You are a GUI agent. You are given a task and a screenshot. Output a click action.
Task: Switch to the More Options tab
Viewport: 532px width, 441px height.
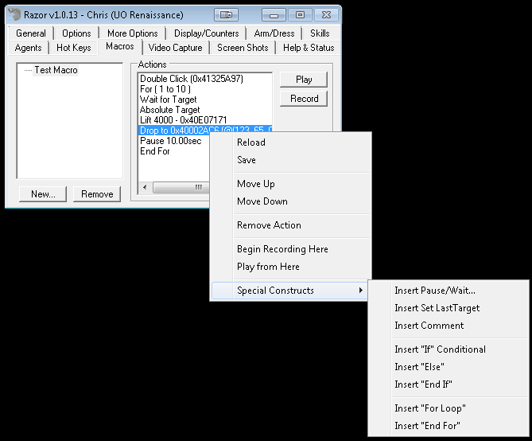(x=132, y=33)
